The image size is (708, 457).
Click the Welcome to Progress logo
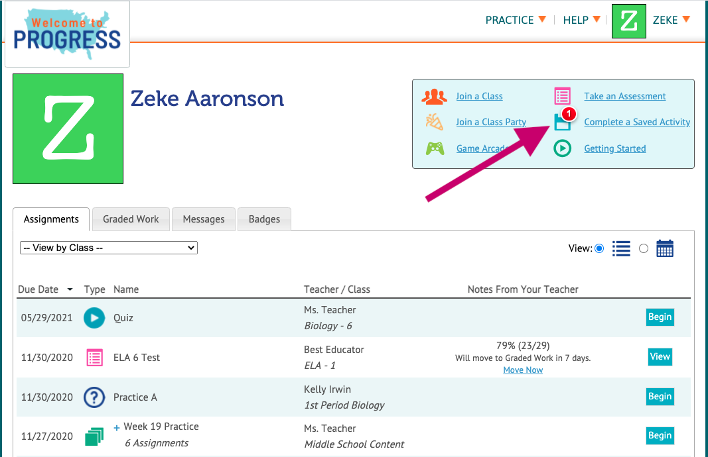click(x=67, y=34)
